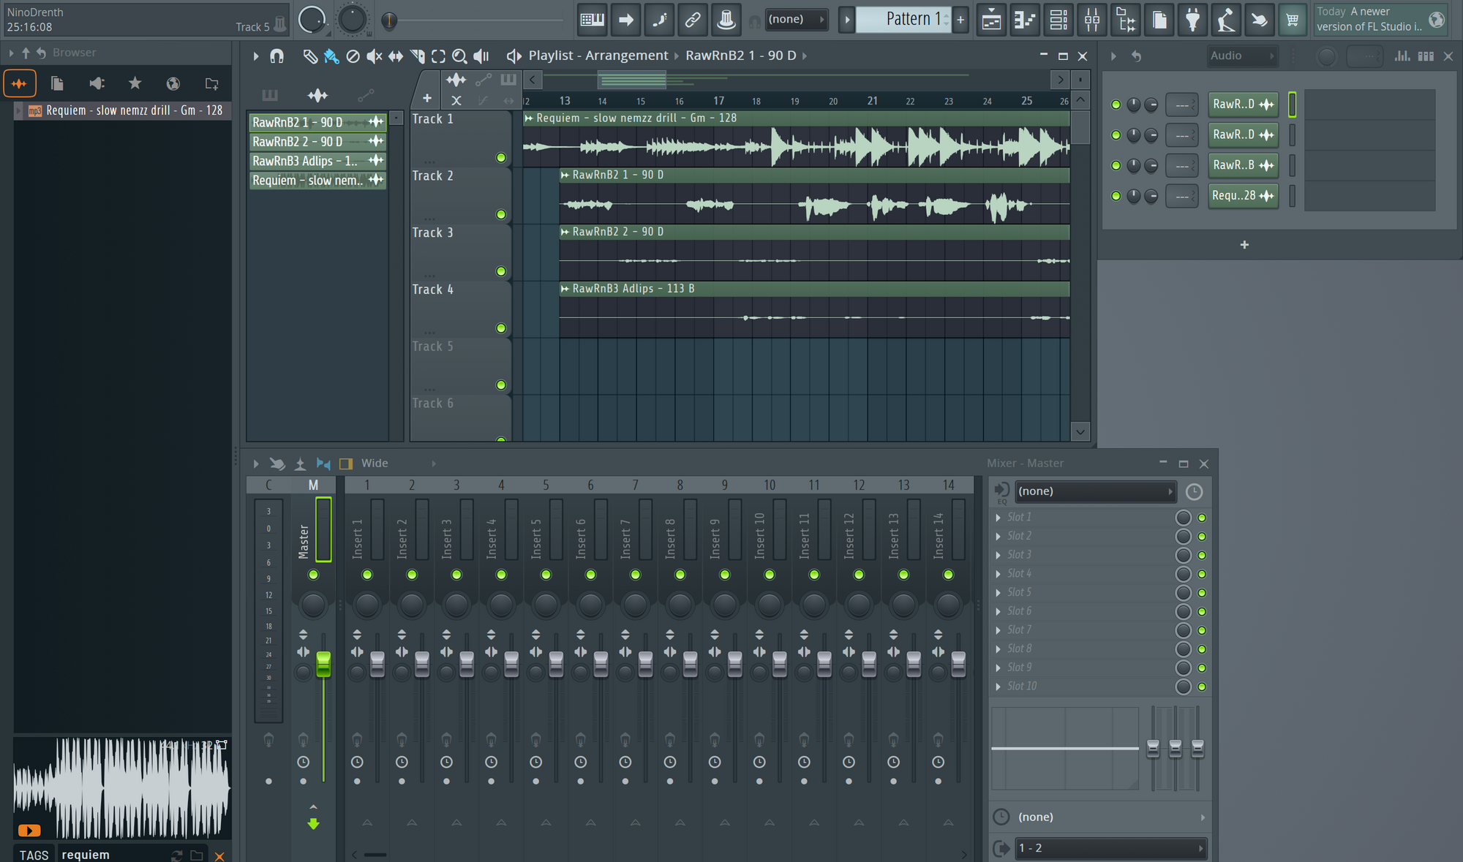
Task: Open the mixer external input (none) dropdown
Action: [x=1095, y=491]
